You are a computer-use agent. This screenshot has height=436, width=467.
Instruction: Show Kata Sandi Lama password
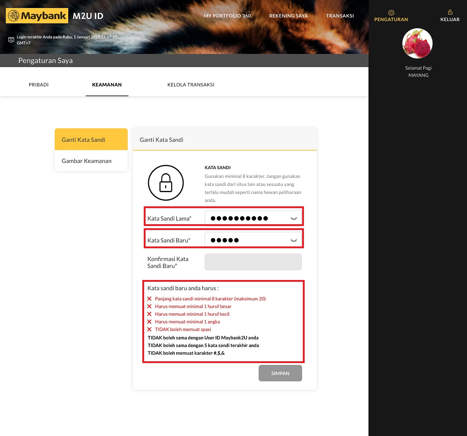294,218
